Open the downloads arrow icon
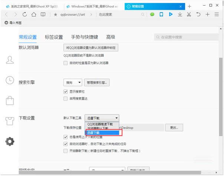 [180, 14]
